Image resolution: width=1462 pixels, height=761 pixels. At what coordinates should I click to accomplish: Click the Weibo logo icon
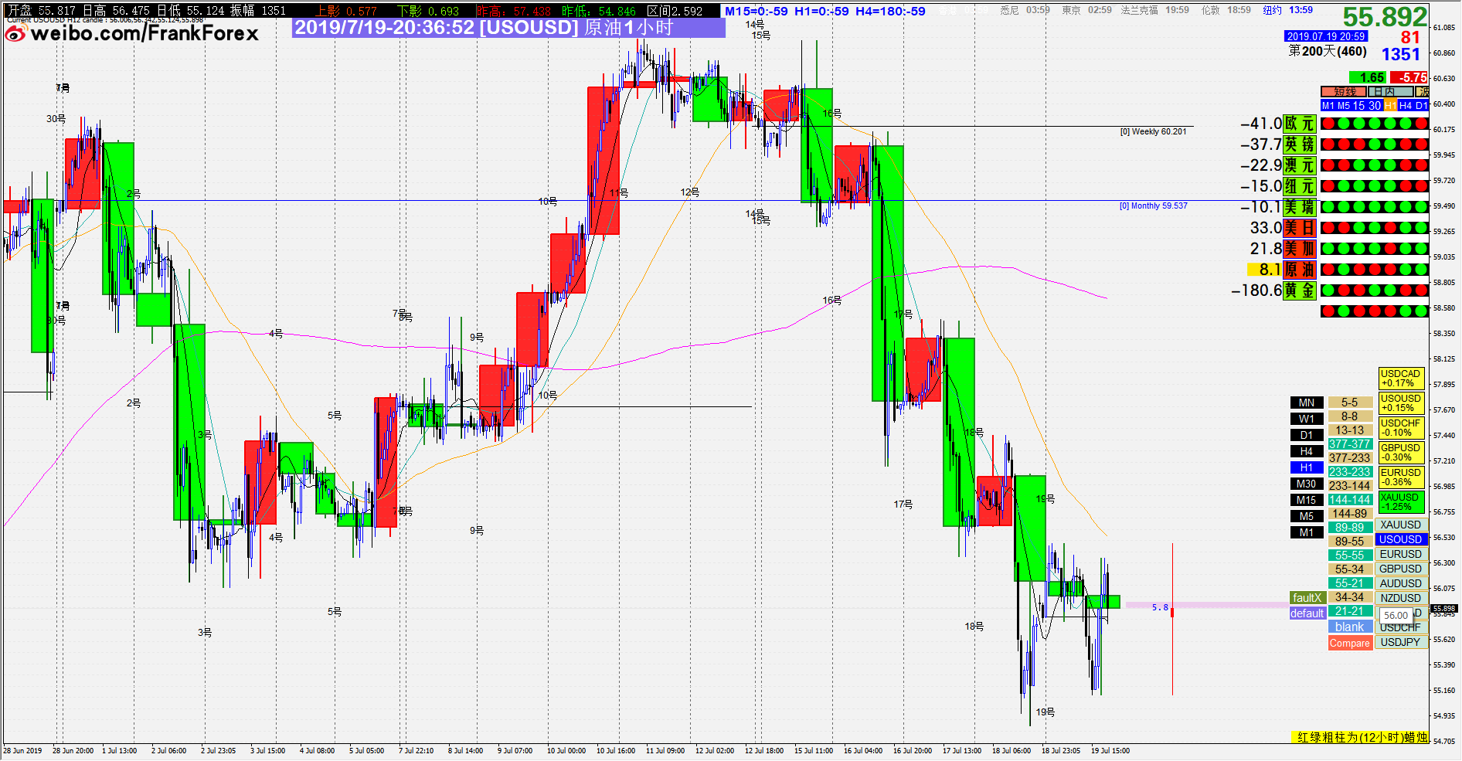pyautogui.click(x=15, y=33)
